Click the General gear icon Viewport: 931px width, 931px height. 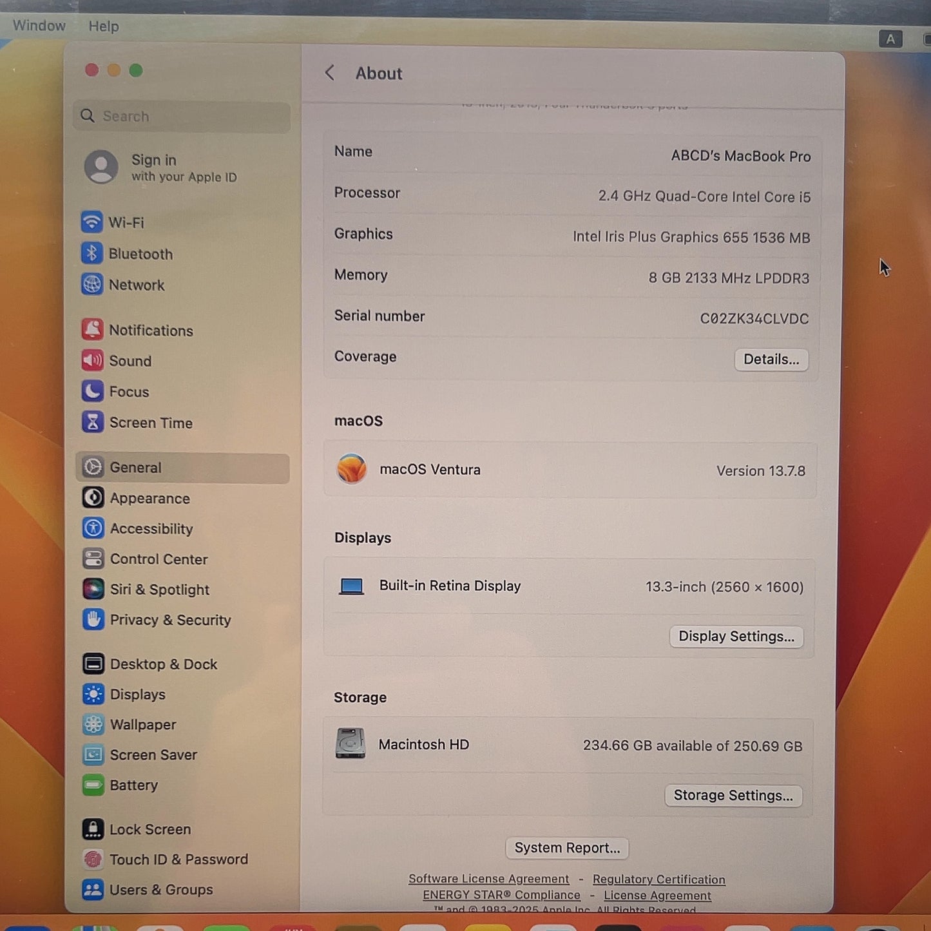pyautogui.click(x=93, y=467)
